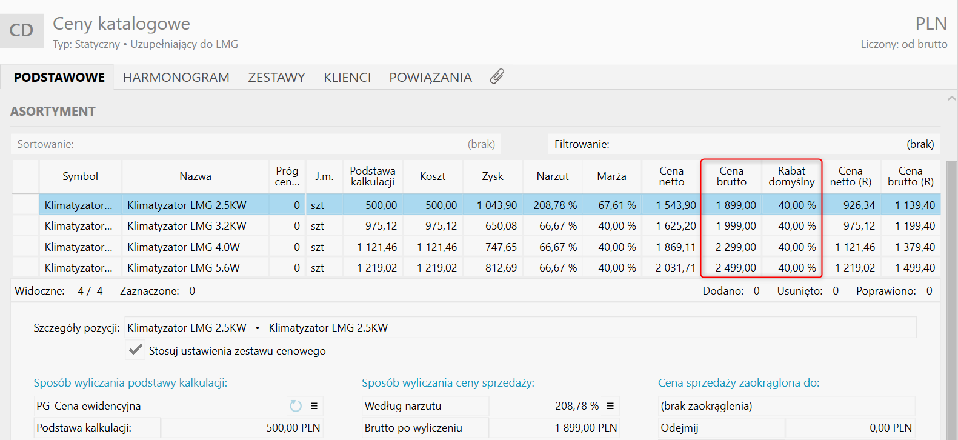Click Cena brutto cell 2 499,00

pyautogui.click(x=731, y=267)
